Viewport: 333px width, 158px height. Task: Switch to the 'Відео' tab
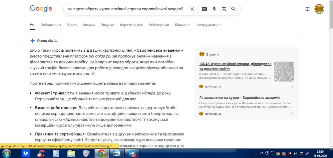pos(72,25)
